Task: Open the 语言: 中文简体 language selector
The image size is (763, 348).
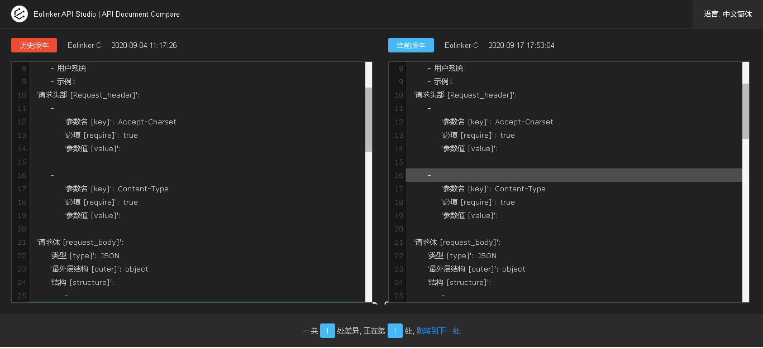Action: click(728, 14)
